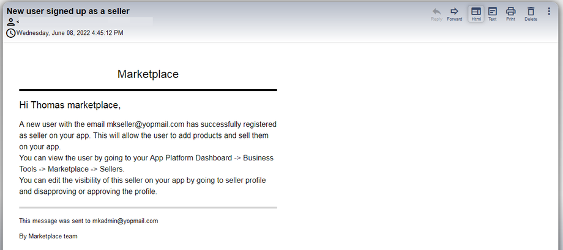Click the Marketplace heading in the email
The height and width of the screenshot is (250, 563).
[148, 74]
